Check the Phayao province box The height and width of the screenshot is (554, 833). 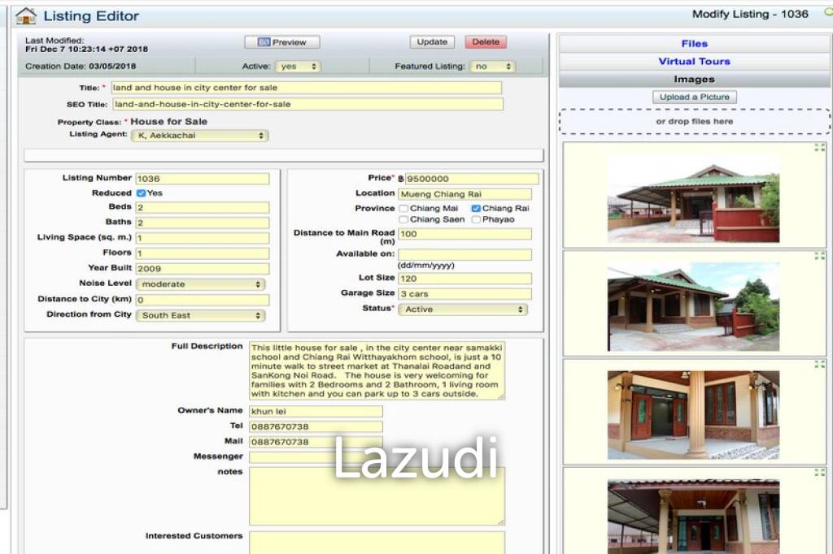[x=476, y=219]
